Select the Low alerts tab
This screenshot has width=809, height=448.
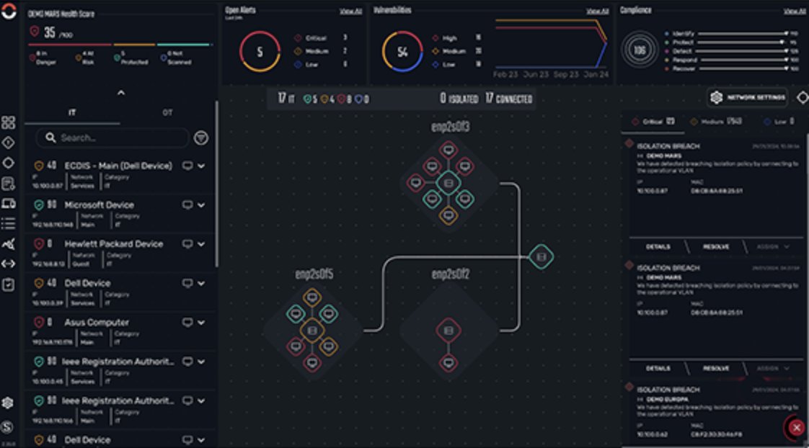779,122
